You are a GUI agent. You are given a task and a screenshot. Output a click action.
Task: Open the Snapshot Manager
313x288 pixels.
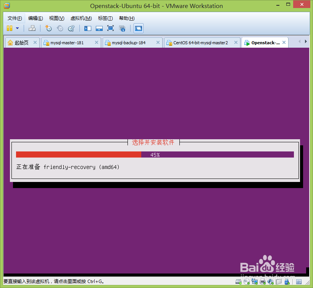coord(71,28)
